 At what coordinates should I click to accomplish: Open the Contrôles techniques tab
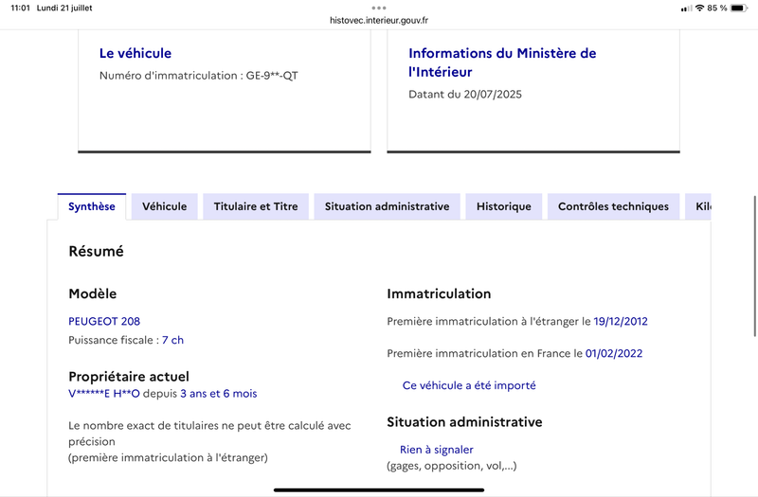click(x=613, y=206)
